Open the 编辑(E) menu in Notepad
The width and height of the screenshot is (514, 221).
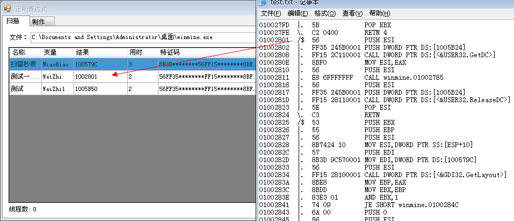[298, 13]
